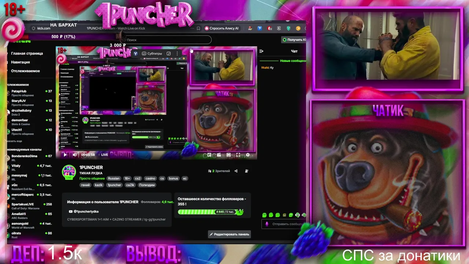Pick the first green emote above chat input
Viewport: 469px width, 264px height.
tap(264, 215)
